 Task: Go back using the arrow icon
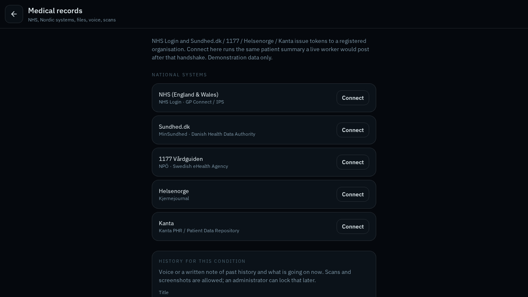[14, 14]
